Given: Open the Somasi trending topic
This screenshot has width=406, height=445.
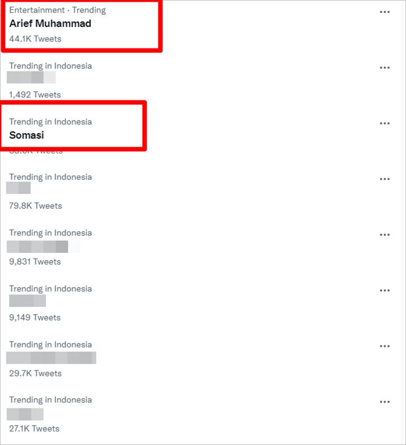Looking at the screenshot, I should [x=27, y=135].
